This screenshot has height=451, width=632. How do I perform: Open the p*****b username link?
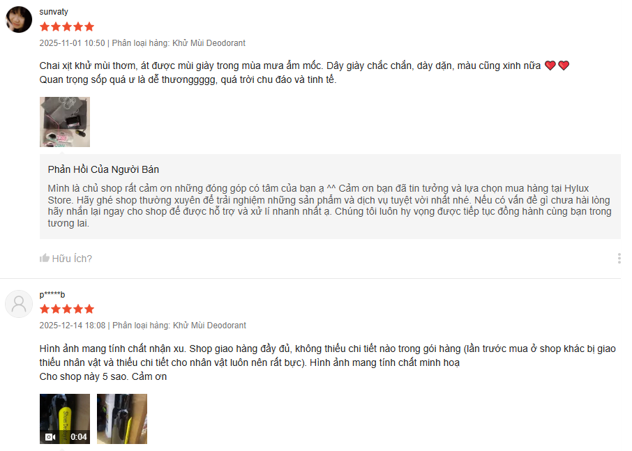pos(52,294)
